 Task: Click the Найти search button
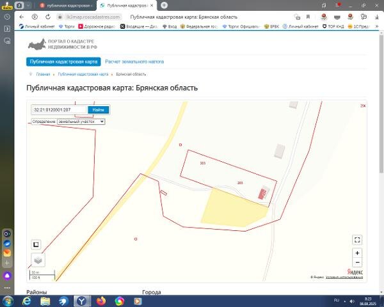coord(99,109)
